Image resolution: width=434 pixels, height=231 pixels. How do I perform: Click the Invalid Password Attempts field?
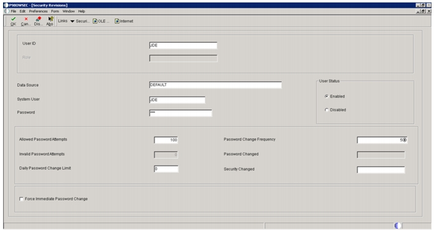coord(166,155)
